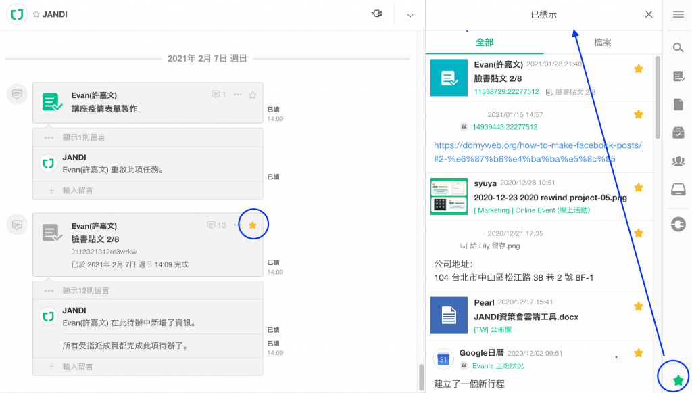Click the integrations plug icon in header
Image resolution: width=692 pixels, height=393 pixels.
click(x=377, y=14)
